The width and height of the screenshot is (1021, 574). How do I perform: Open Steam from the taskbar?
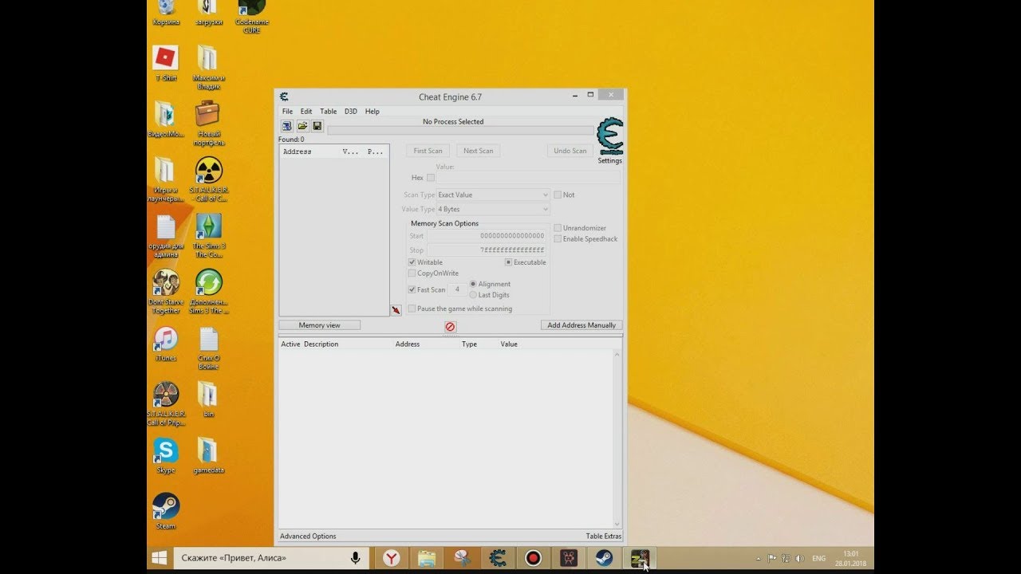[604, 558]
